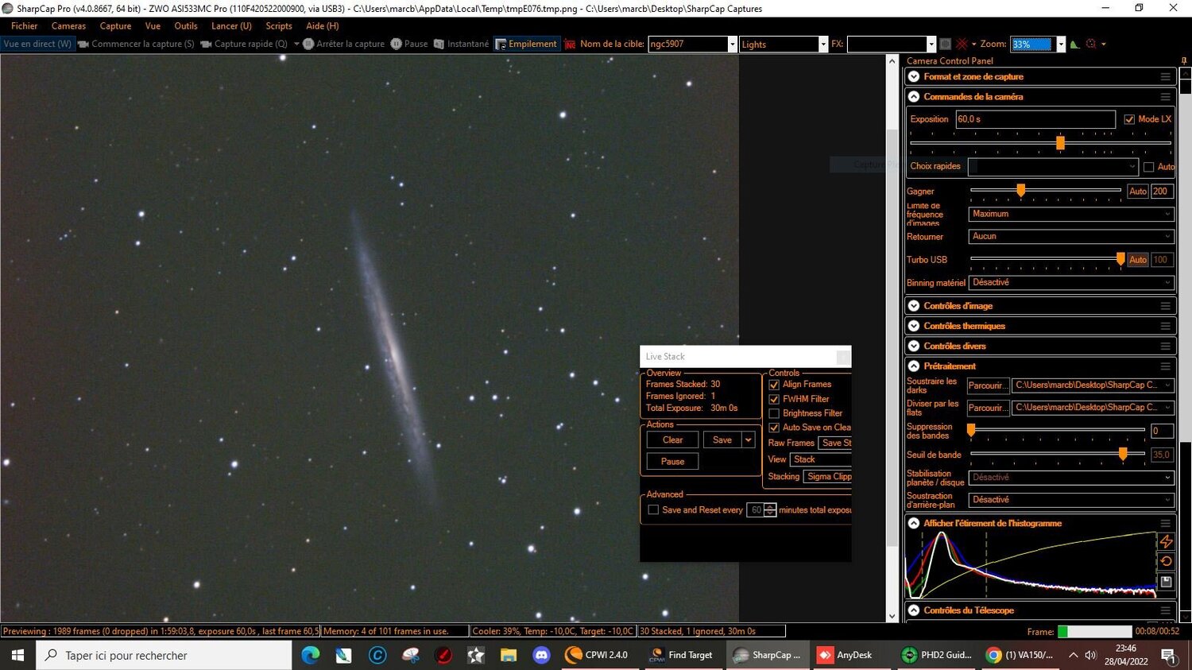Open the Choix rapides dropdown

[x=1133, y=166]
